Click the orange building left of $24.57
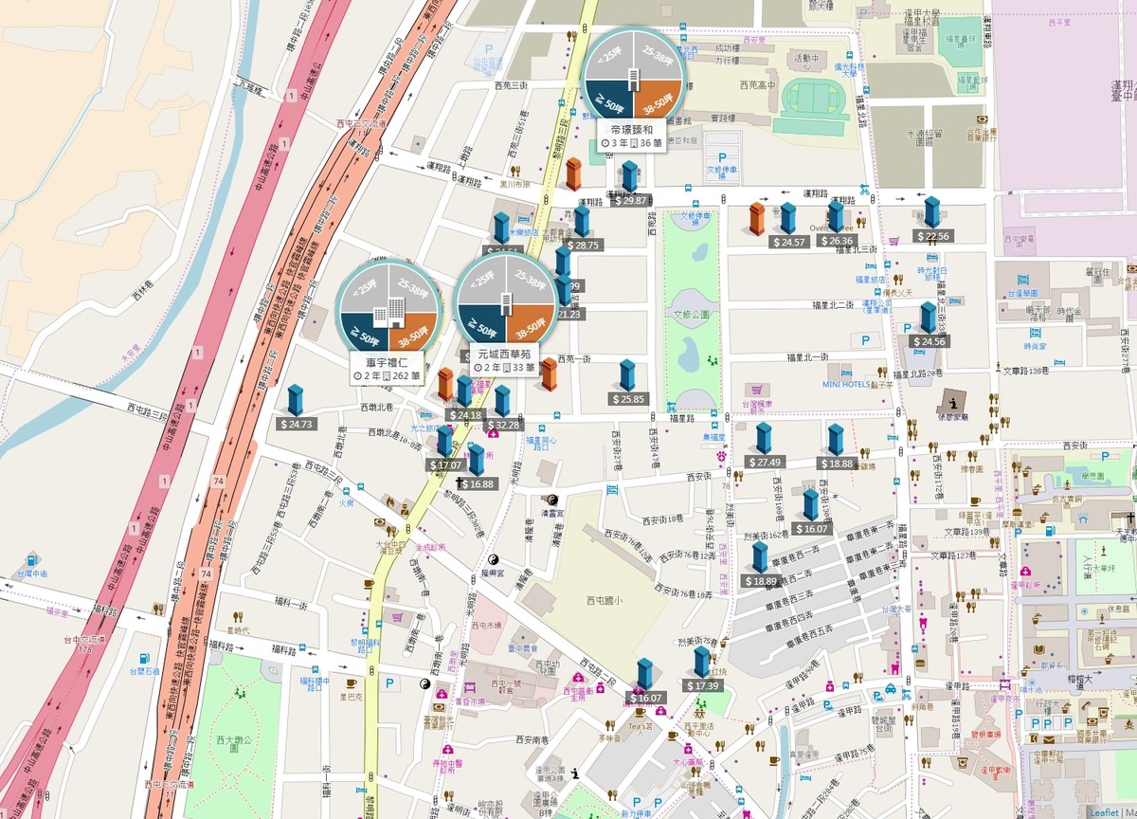1137x819 pixels. tap(757, 219)
